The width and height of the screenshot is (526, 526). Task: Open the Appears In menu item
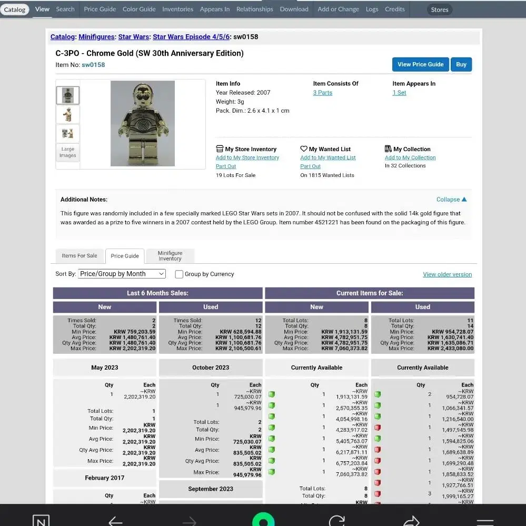215,9
